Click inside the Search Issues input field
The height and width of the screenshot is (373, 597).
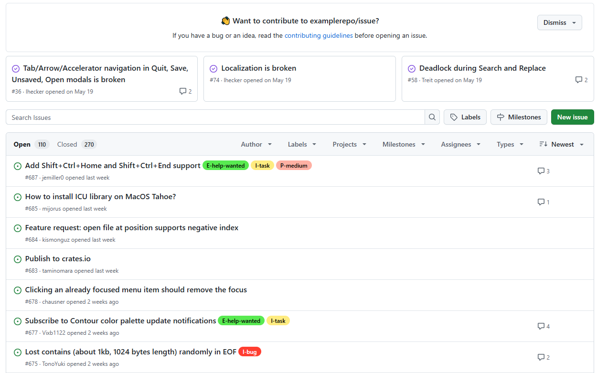(x=215, y=117)
